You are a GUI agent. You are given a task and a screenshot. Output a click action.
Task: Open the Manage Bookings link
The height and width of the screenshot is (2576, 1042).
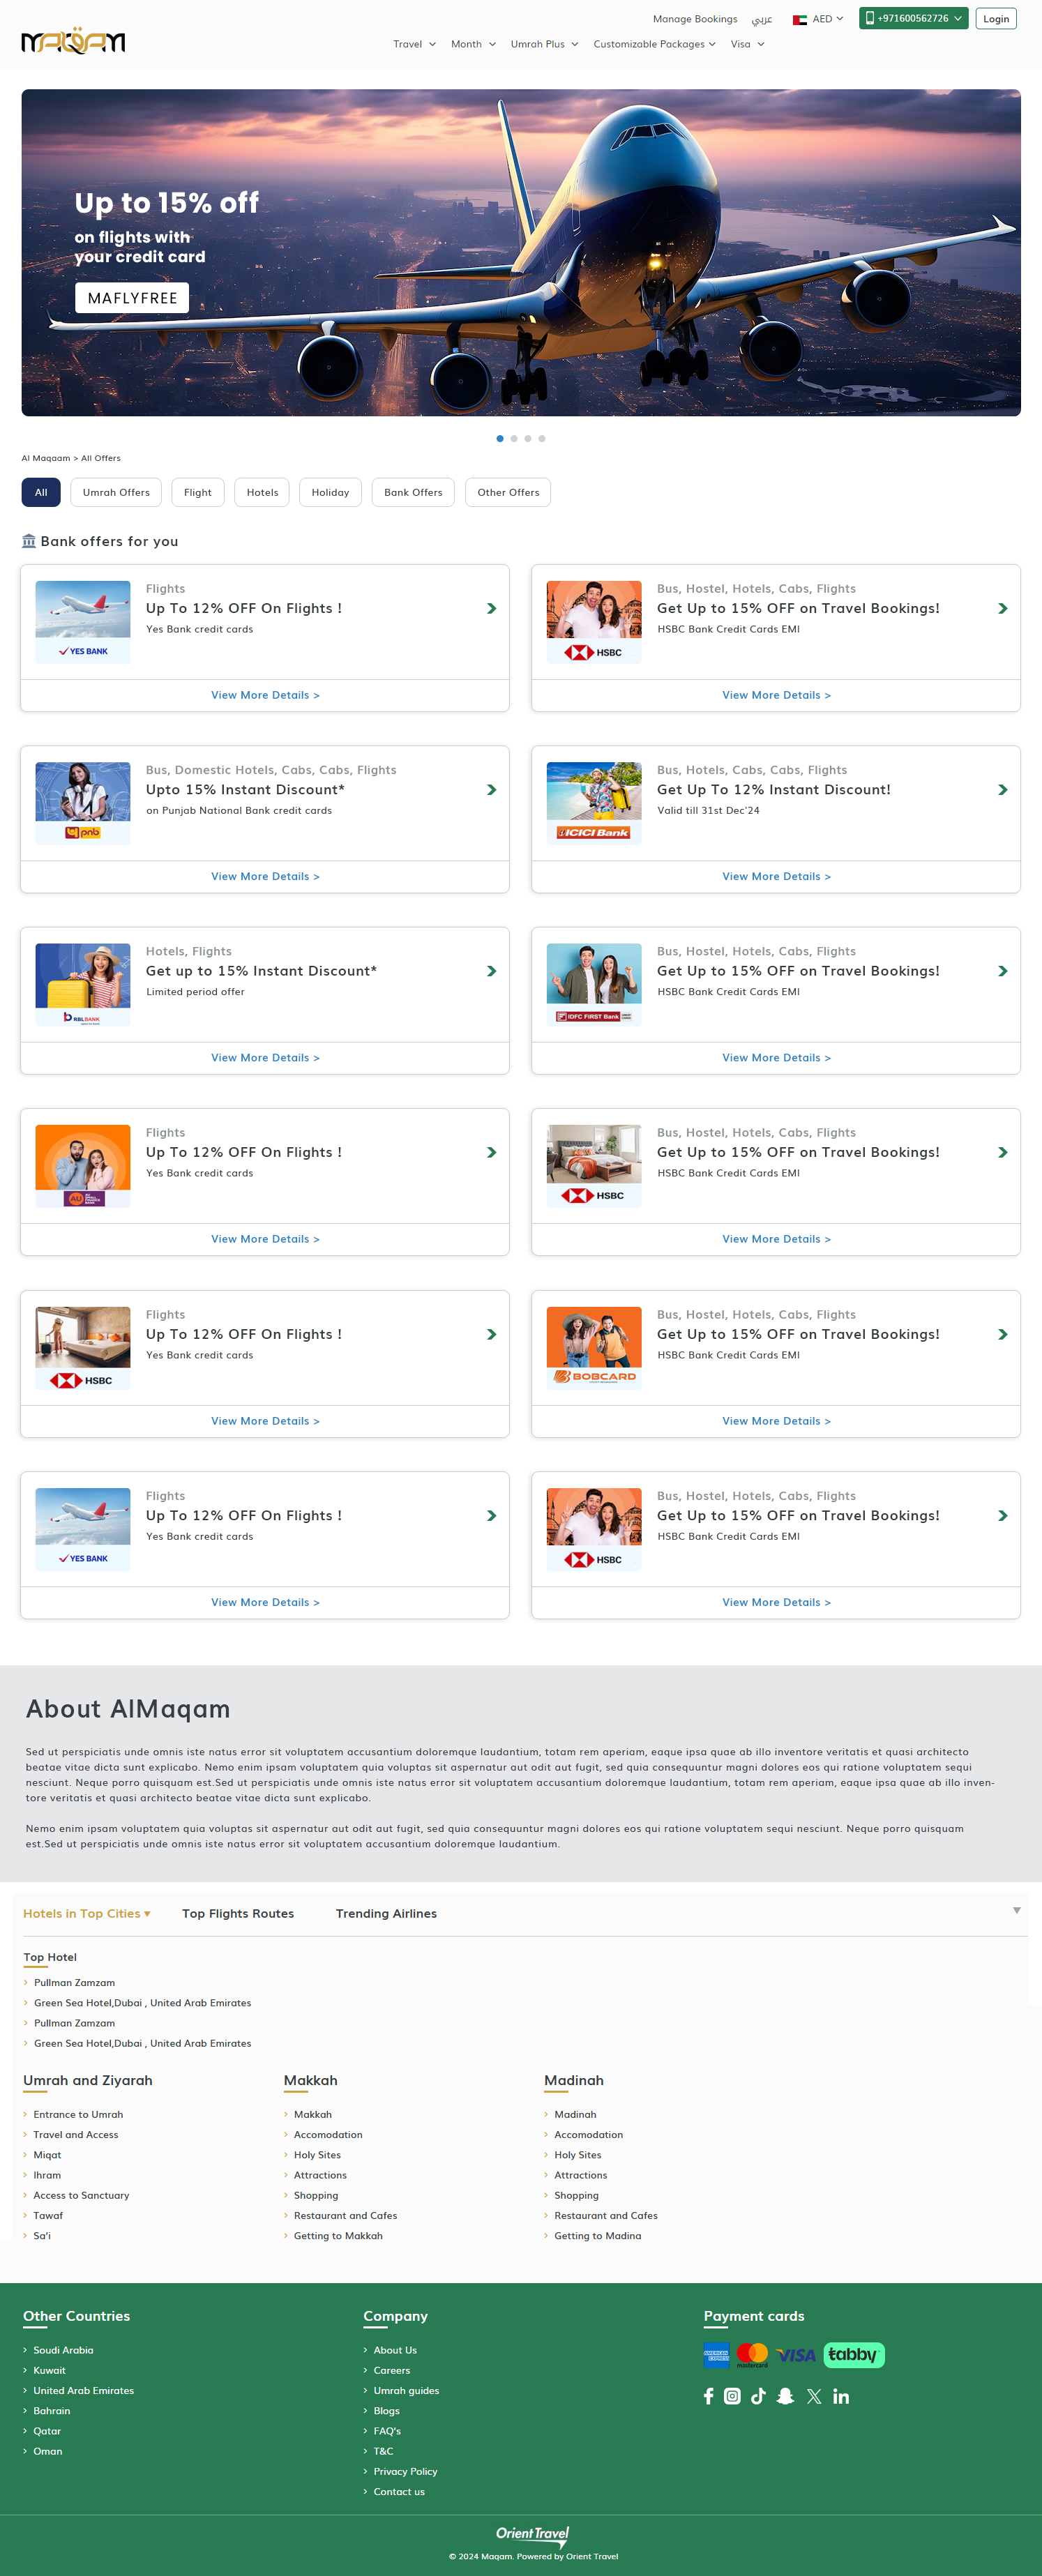[x=694, y=19]
